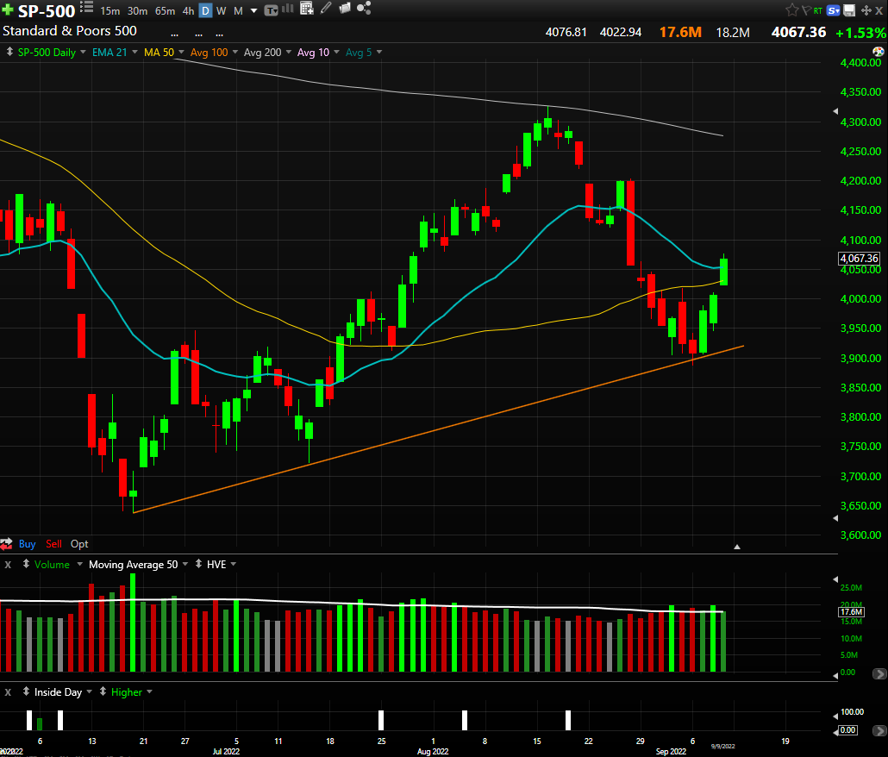Click the 4076.81 high price value

click(x=566, y=32)
